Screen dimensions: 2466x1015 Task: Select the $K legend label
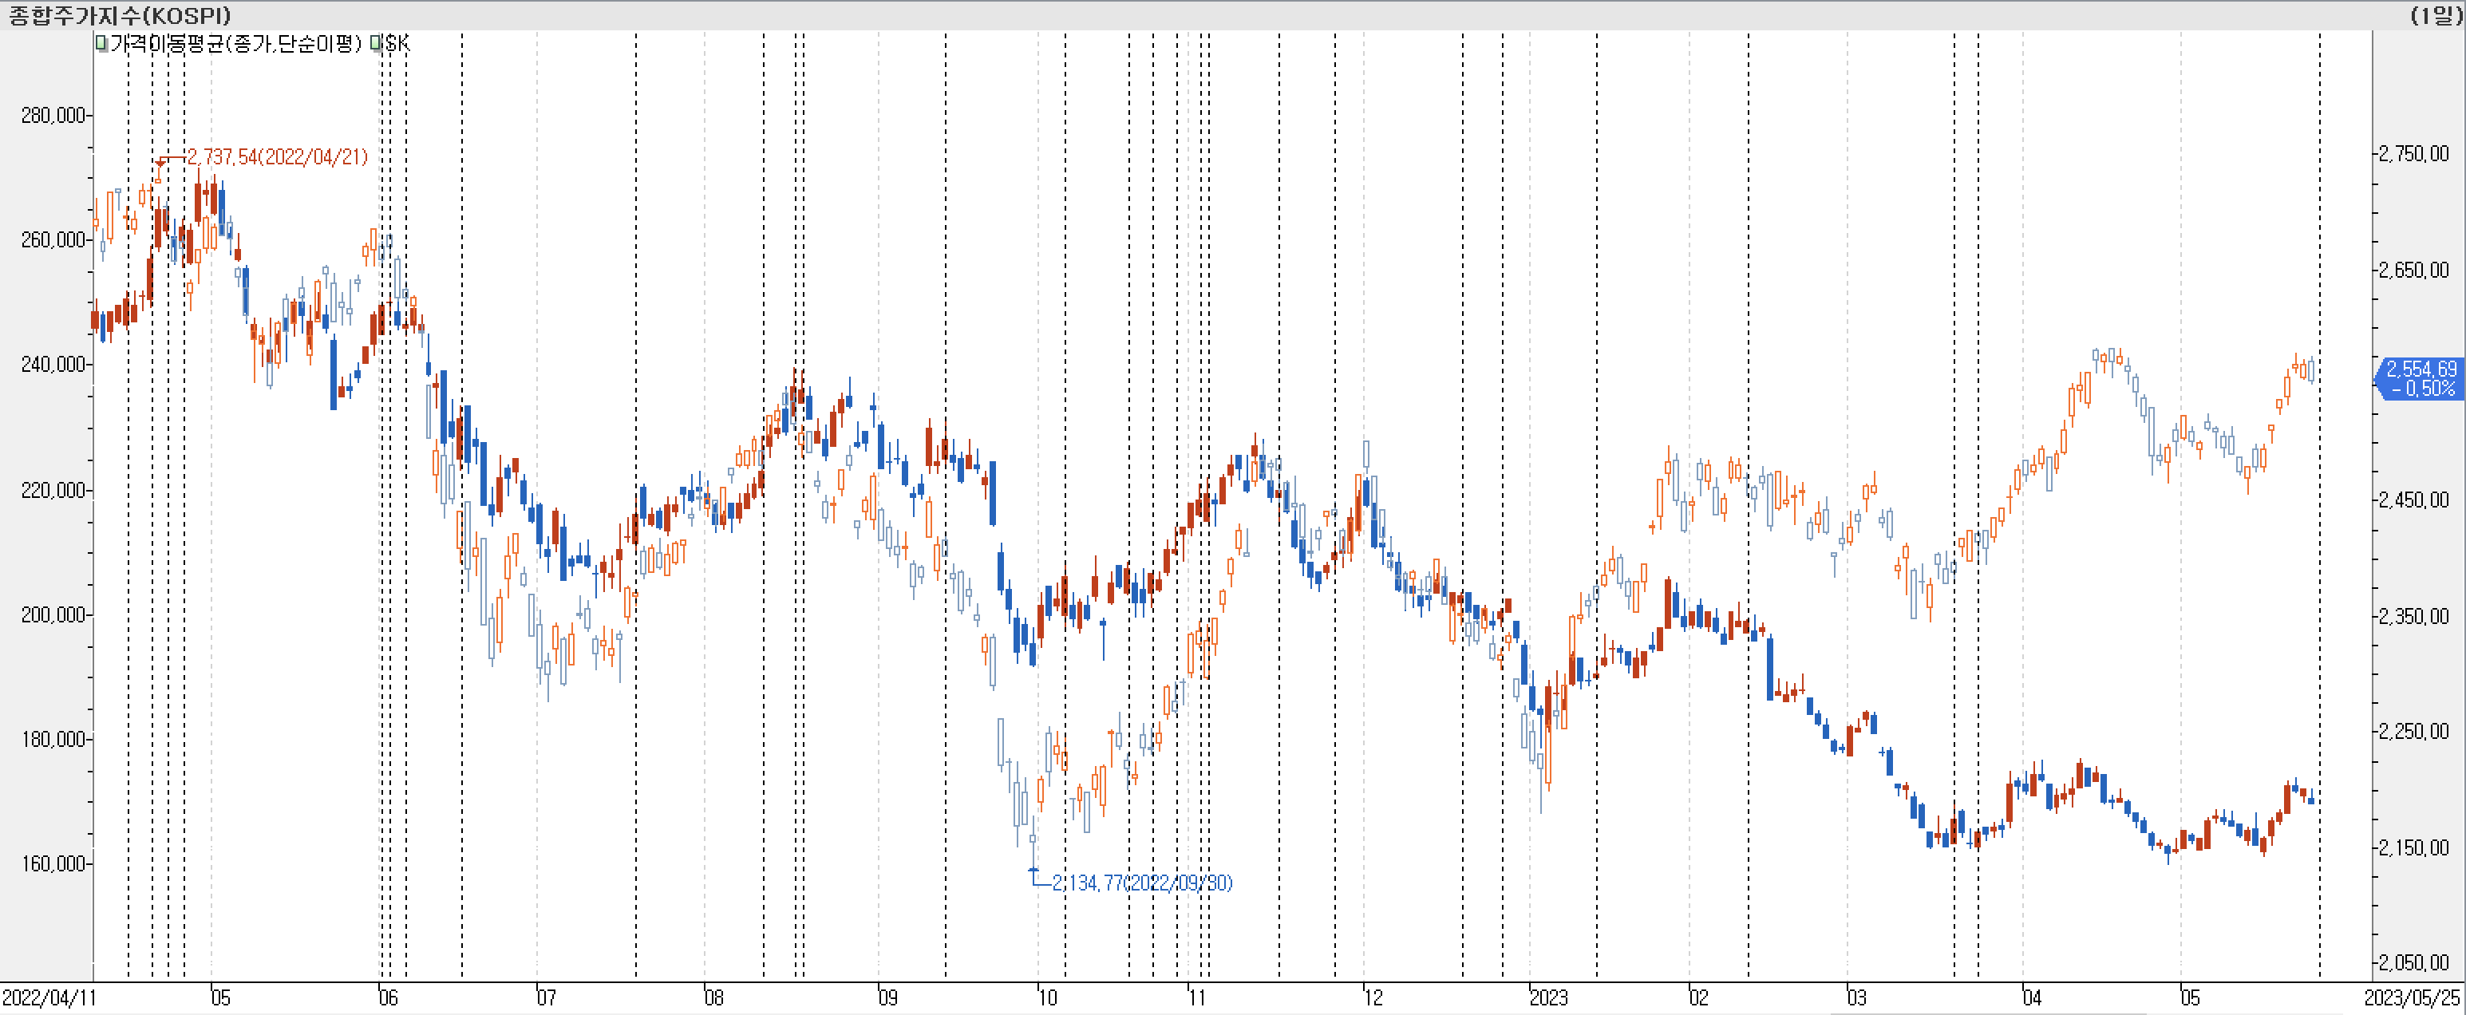pos(397,43)
